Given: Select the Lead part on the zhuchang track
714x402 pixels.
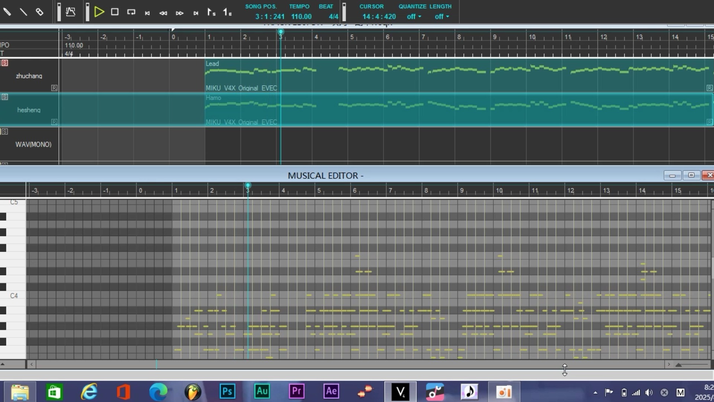Looking at the screenshot, I should [x=459, y=75].
